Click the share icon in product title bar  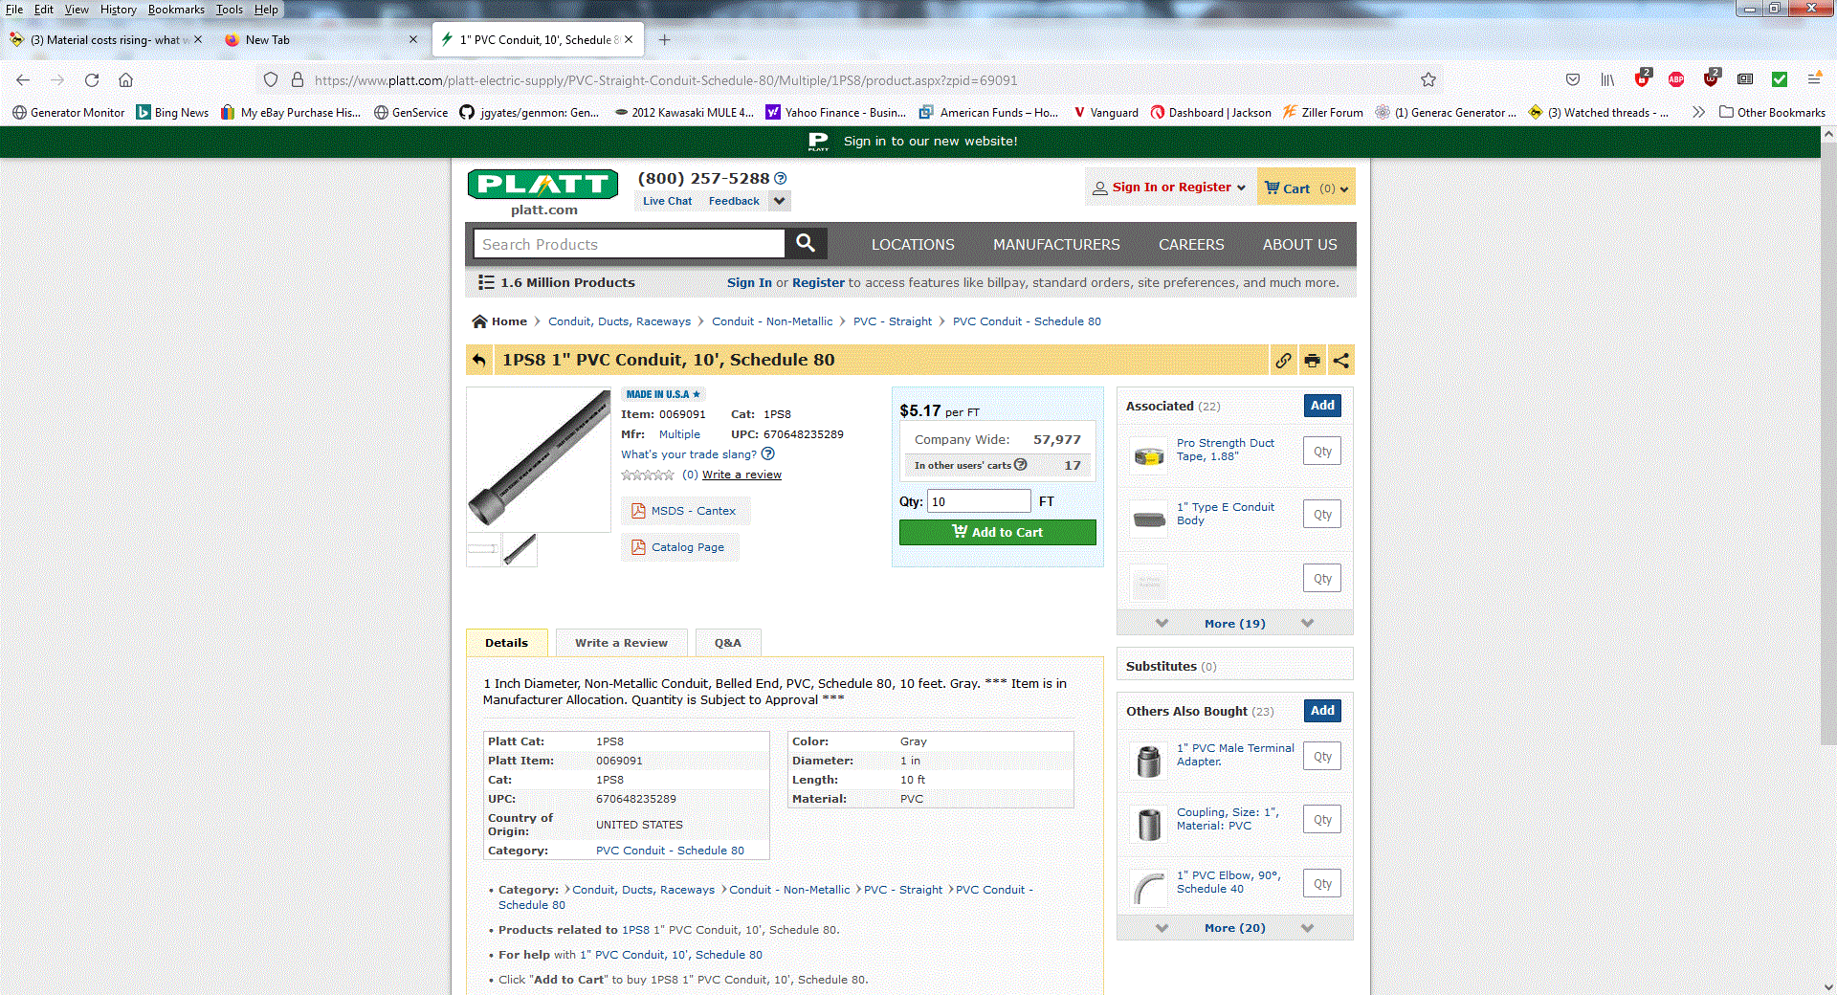pyautogui.click(x=1341, y=361)
